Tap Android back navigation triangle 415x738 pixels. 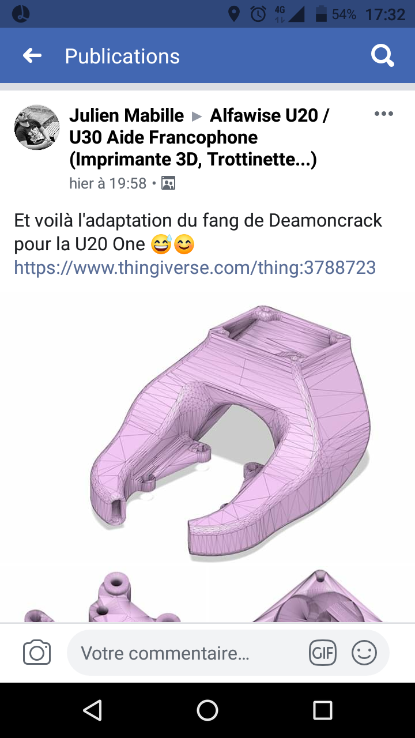click(x=92, y=710)
